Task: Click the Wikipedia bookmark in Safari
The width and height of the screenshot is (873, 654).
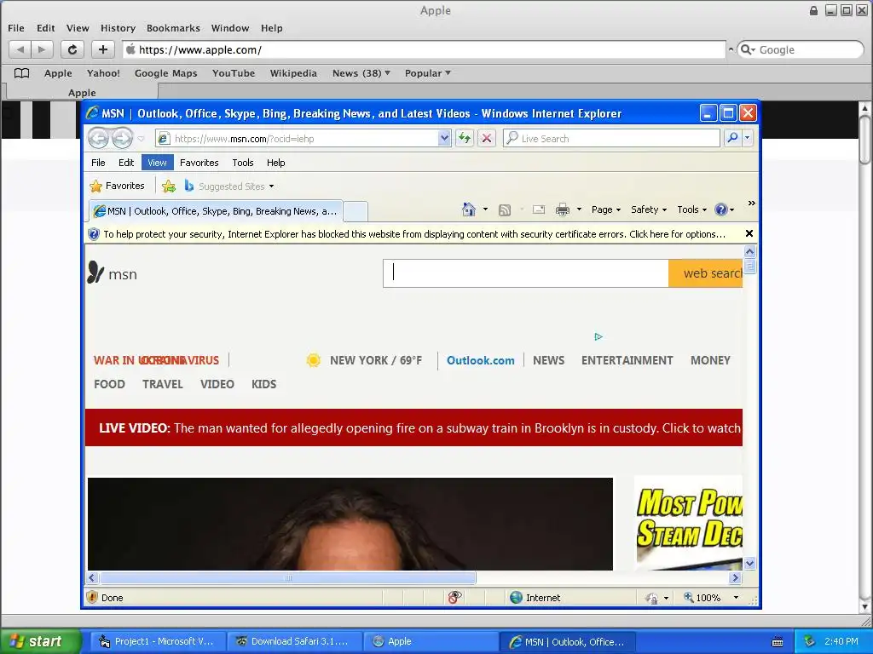Action: tap(293, 73)
